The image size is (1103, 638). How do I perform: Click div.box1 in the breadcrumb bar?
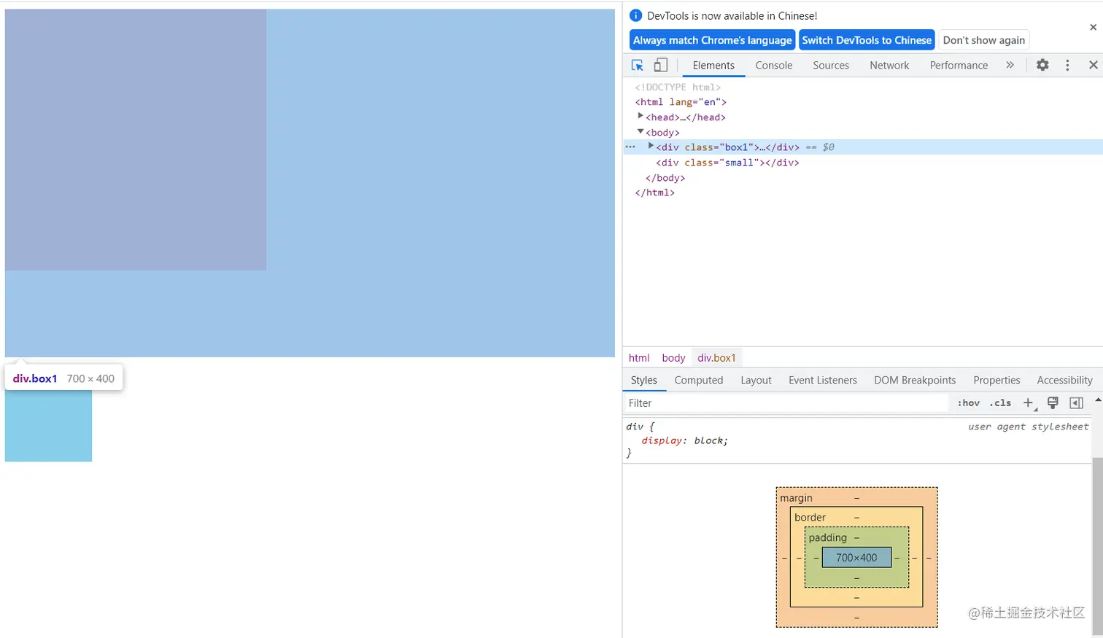(x=716, y=358)
